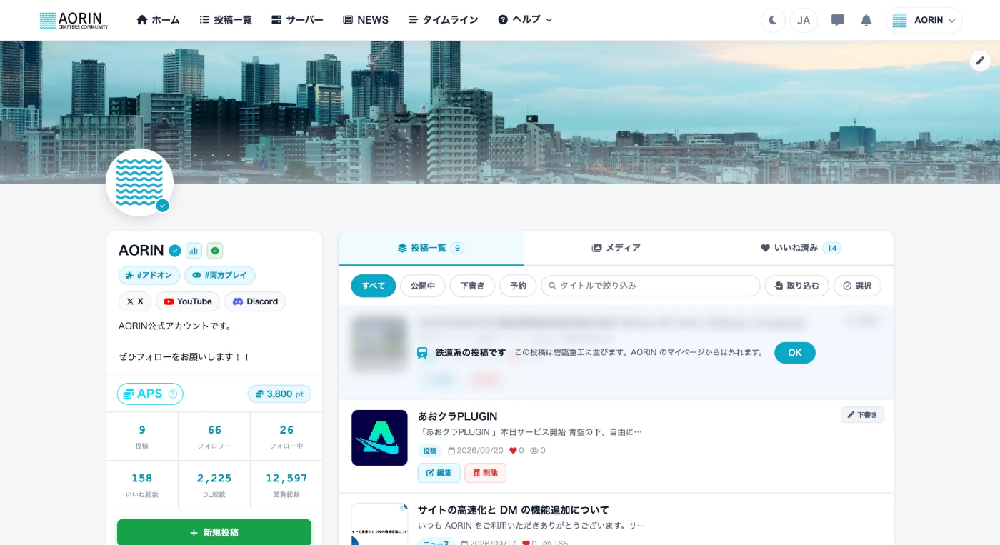Open the NEWS navigation item

[366, 20]
